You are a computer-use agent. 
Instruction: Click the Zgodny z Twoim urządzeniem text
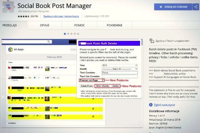(172, 41)
